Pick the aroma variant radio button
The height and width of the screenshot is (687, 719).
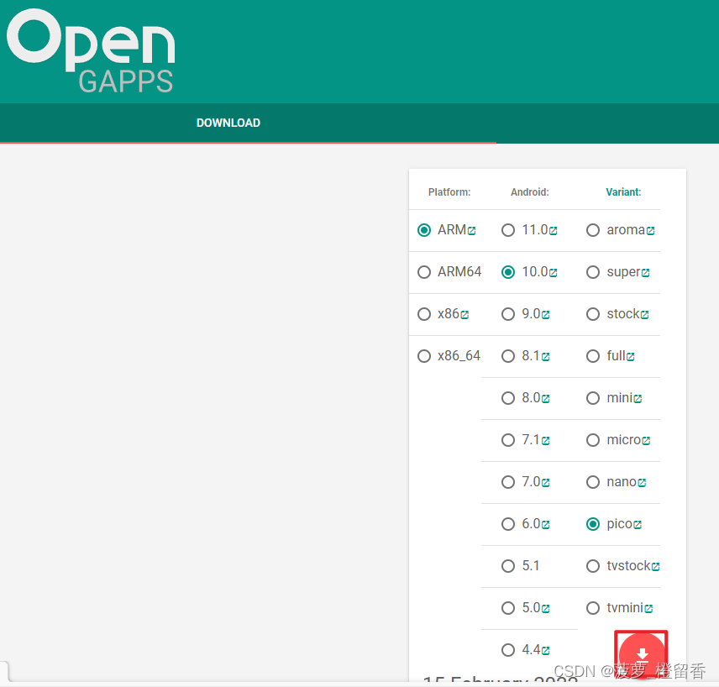(x=593, y=230)
